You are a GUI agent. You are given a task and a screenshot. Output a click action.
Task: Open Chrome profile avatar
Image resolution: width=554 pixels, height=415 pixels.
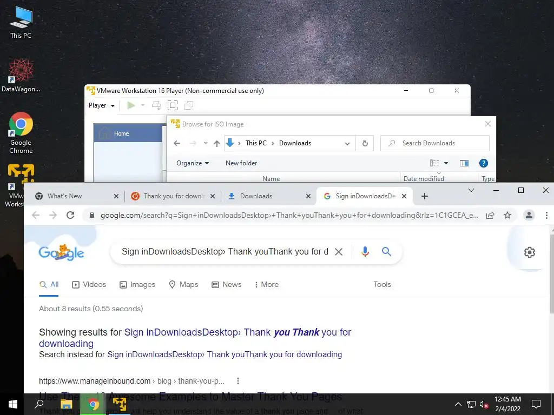529,215
